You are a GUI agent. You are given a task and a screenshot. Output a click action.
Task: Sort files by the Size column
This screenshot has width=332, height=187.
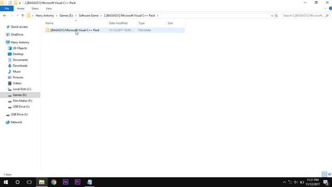pyautogui.click(x=170, y=23)
